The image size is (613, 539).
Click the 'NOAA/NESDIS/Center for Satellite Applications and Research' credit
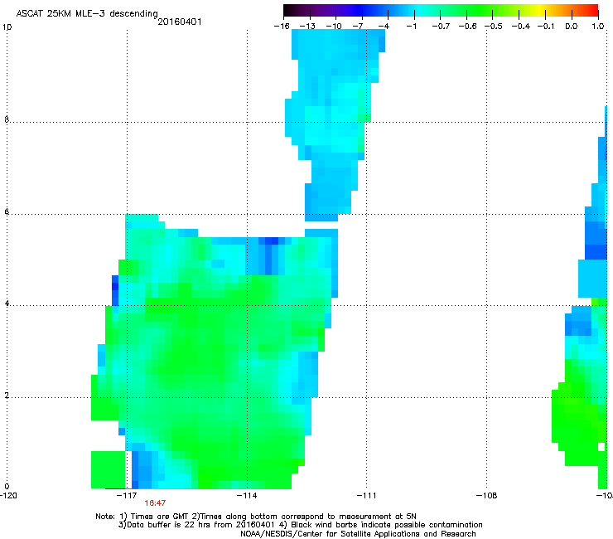click(x=358, y=534)
